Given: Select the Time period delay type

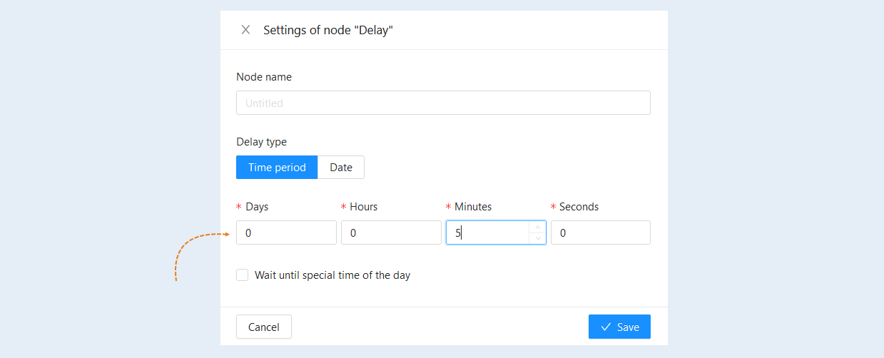Looking at the screenshot, I should coord(277,168).
